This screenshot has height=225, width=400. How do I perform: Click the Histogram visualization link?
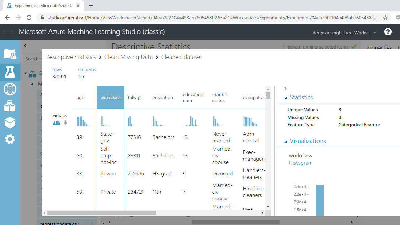tap(301, 163)
